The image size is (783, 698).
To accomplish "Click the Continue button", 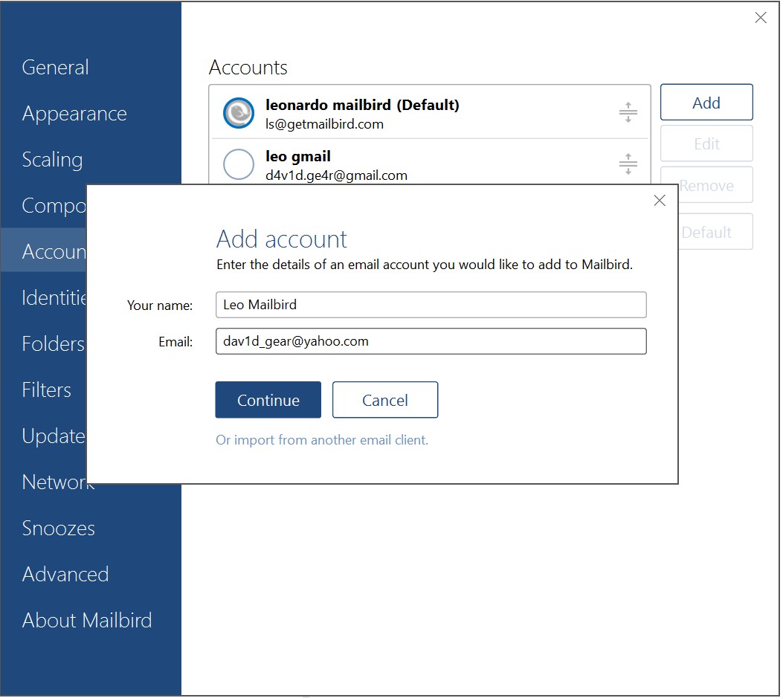I will [268, 400].
